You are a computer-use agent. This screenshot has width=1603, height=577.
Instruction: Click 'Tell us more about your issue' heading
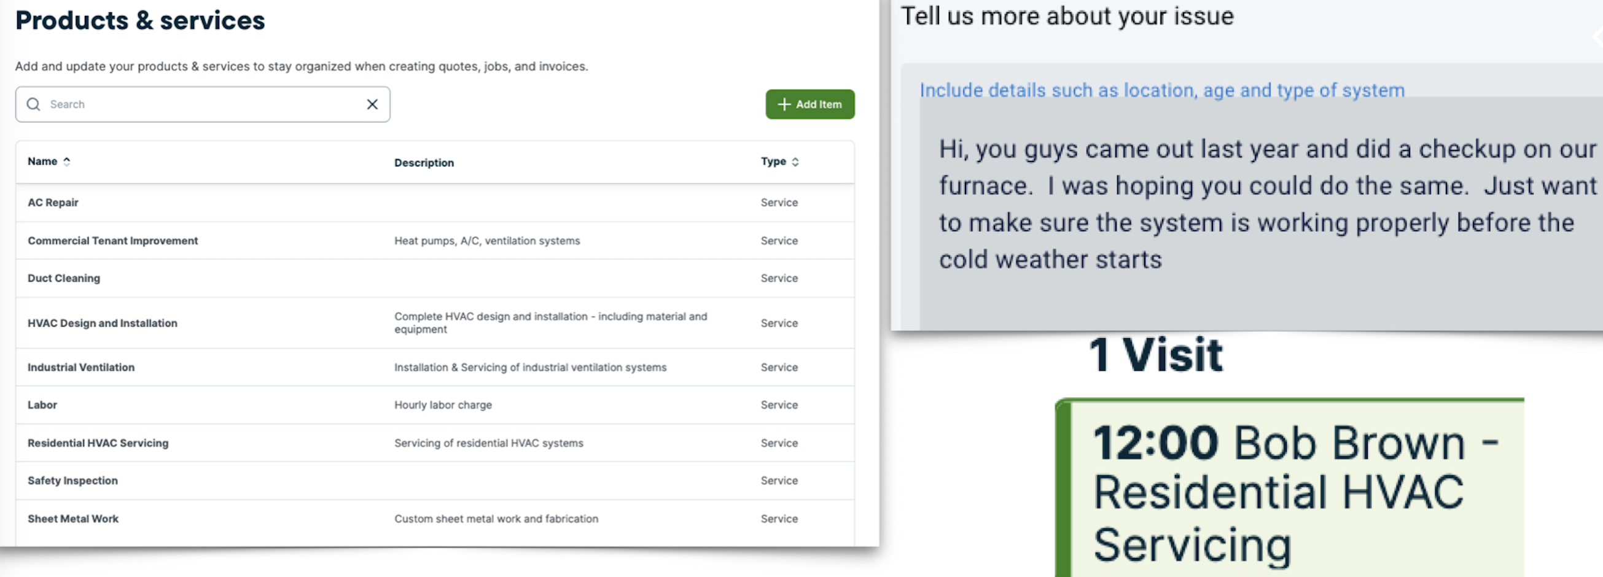1067,17
